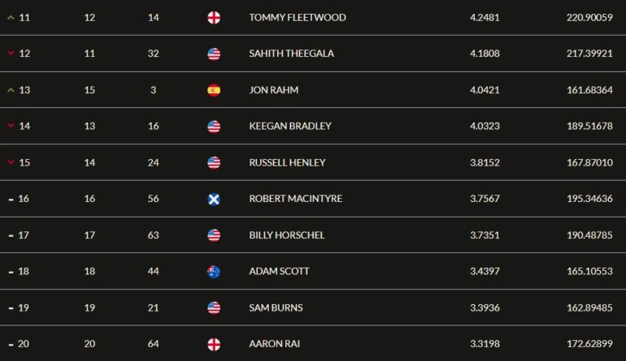Click the red down arrow at rank 12
This screenshot has width=626, height=361.
pos(11,53)
